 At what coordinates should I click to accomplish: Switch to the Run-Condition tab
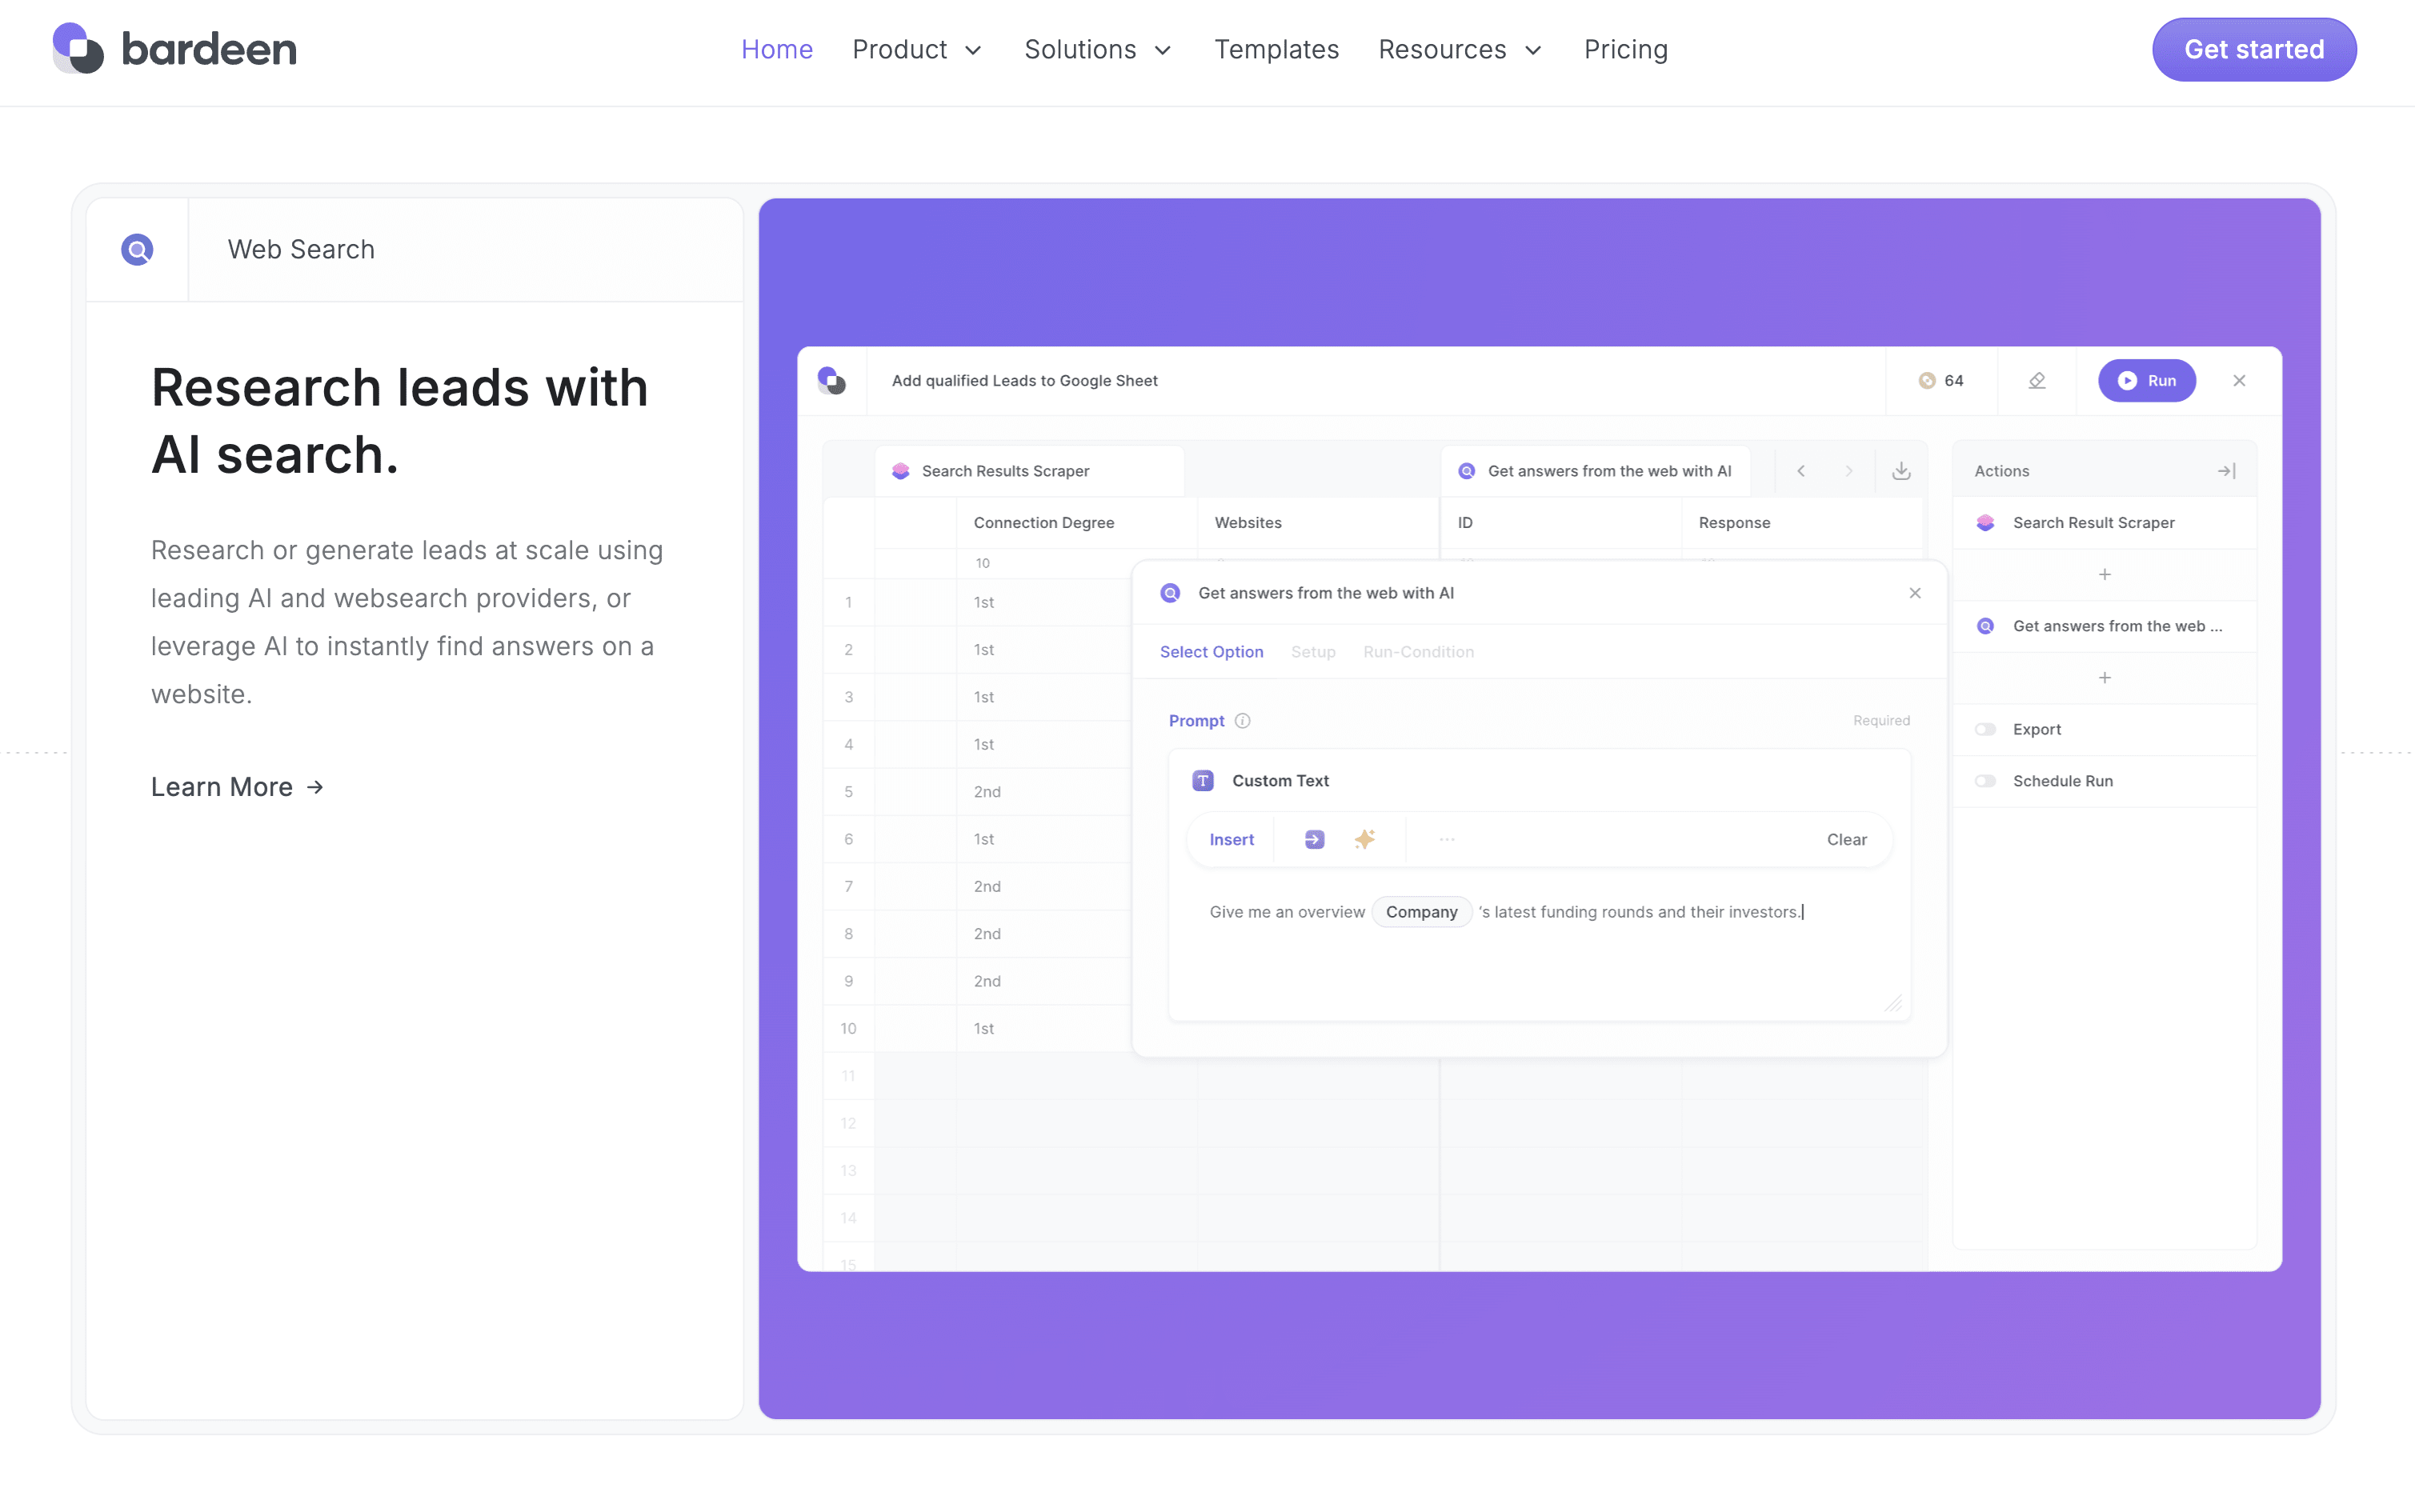click(1418, 652)
